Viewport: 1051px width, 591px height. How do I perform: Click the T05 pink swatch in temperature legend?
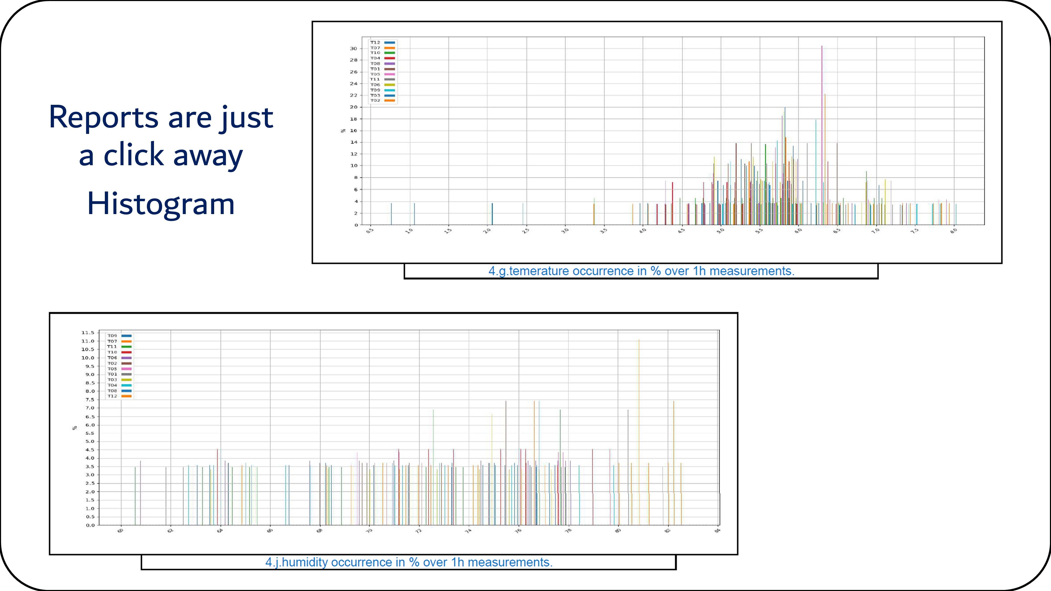(389, 74)
